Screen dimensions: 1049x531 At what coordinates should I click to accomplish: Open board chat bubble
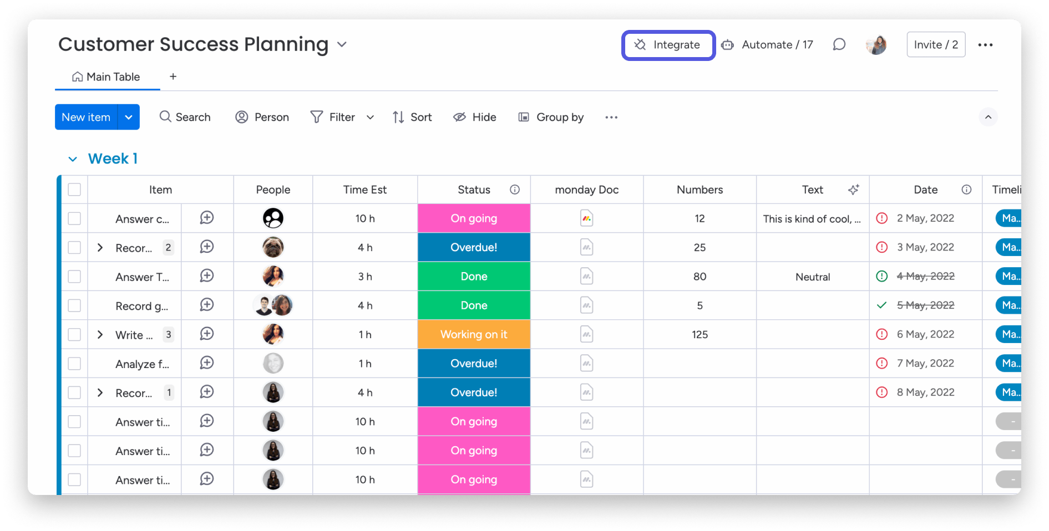[x=839, y=45]
